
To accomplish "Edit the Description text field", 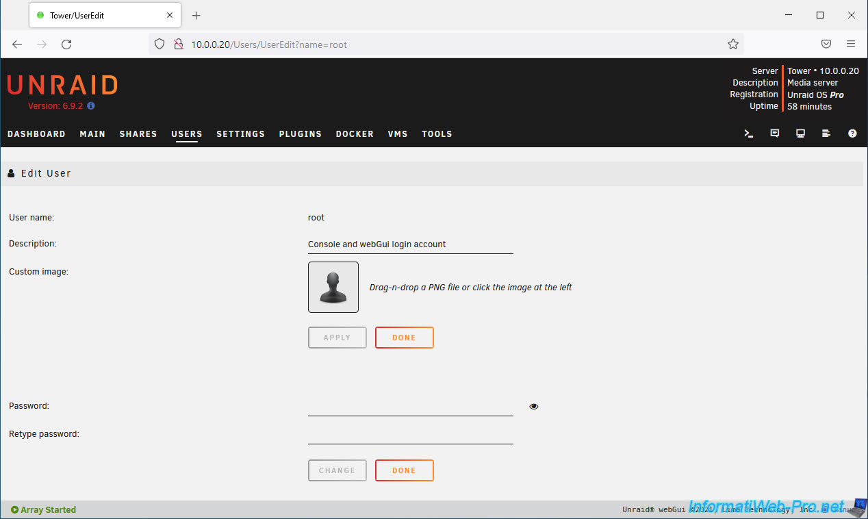I will [x=410, y=244].
